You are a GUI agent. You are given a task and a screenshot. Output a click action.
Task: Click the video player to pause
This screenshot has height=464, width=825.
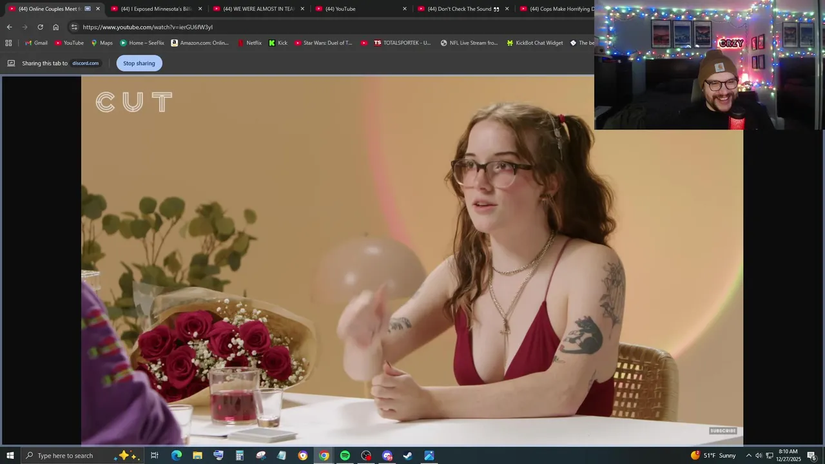[x=412, y=260]
